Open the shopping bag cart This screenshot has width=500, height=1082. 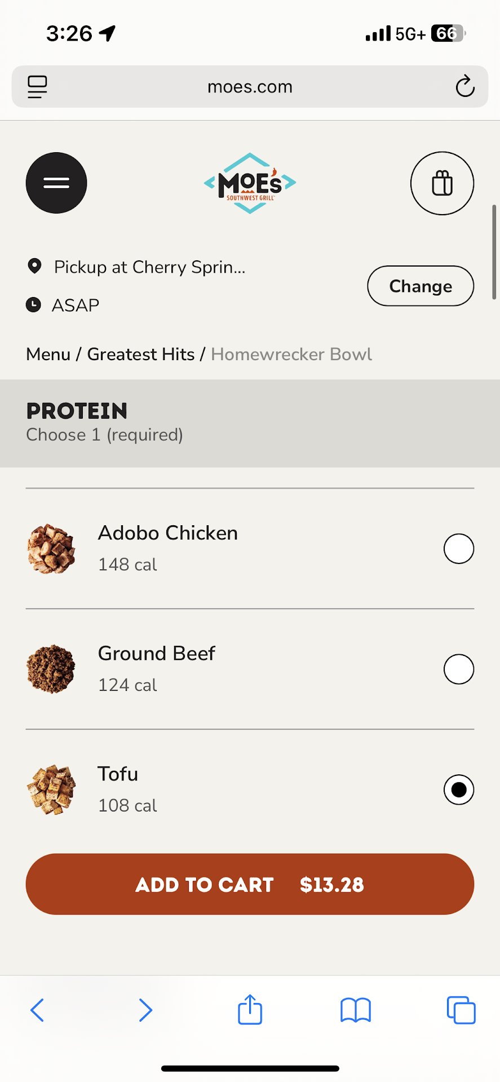tap(442, 183)
